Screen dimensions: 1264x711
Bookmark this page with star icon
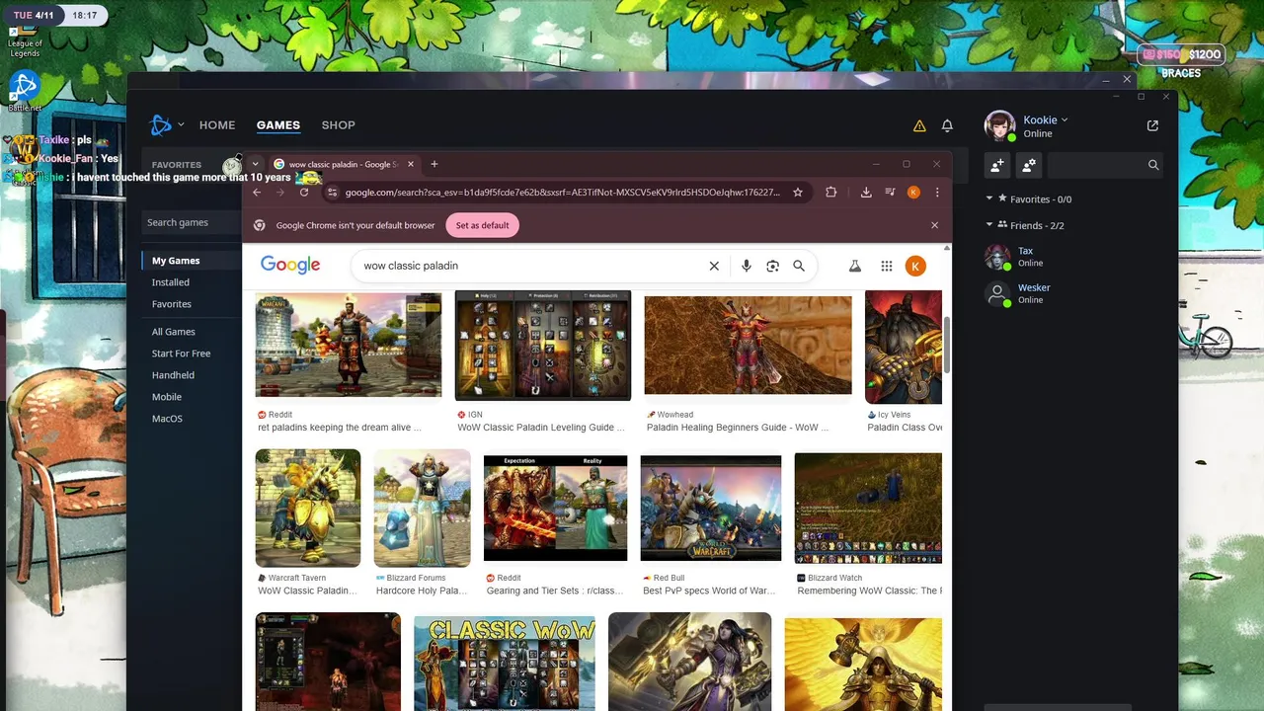pyautogui.click(x=798, y=193)
